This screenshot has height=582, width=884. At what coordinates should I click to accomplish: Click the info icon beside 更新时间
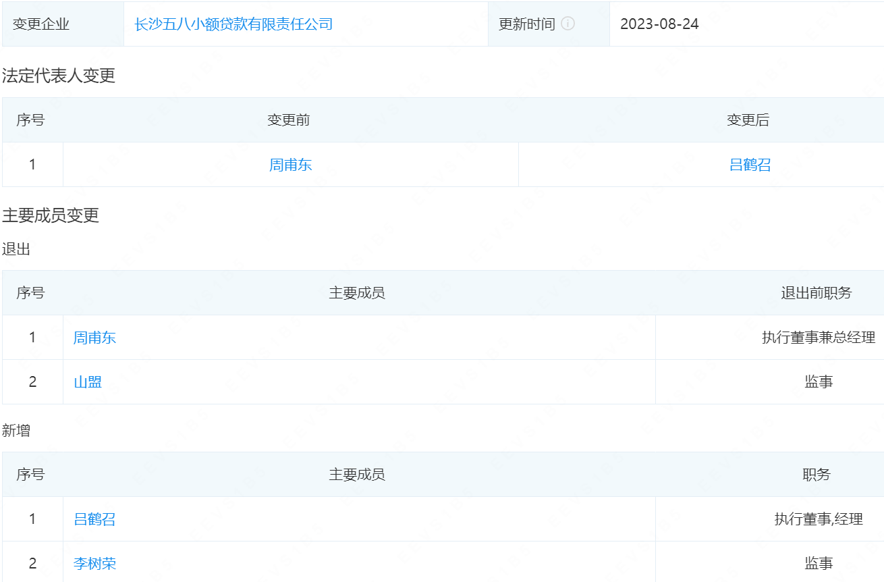[x=568, y=24]
